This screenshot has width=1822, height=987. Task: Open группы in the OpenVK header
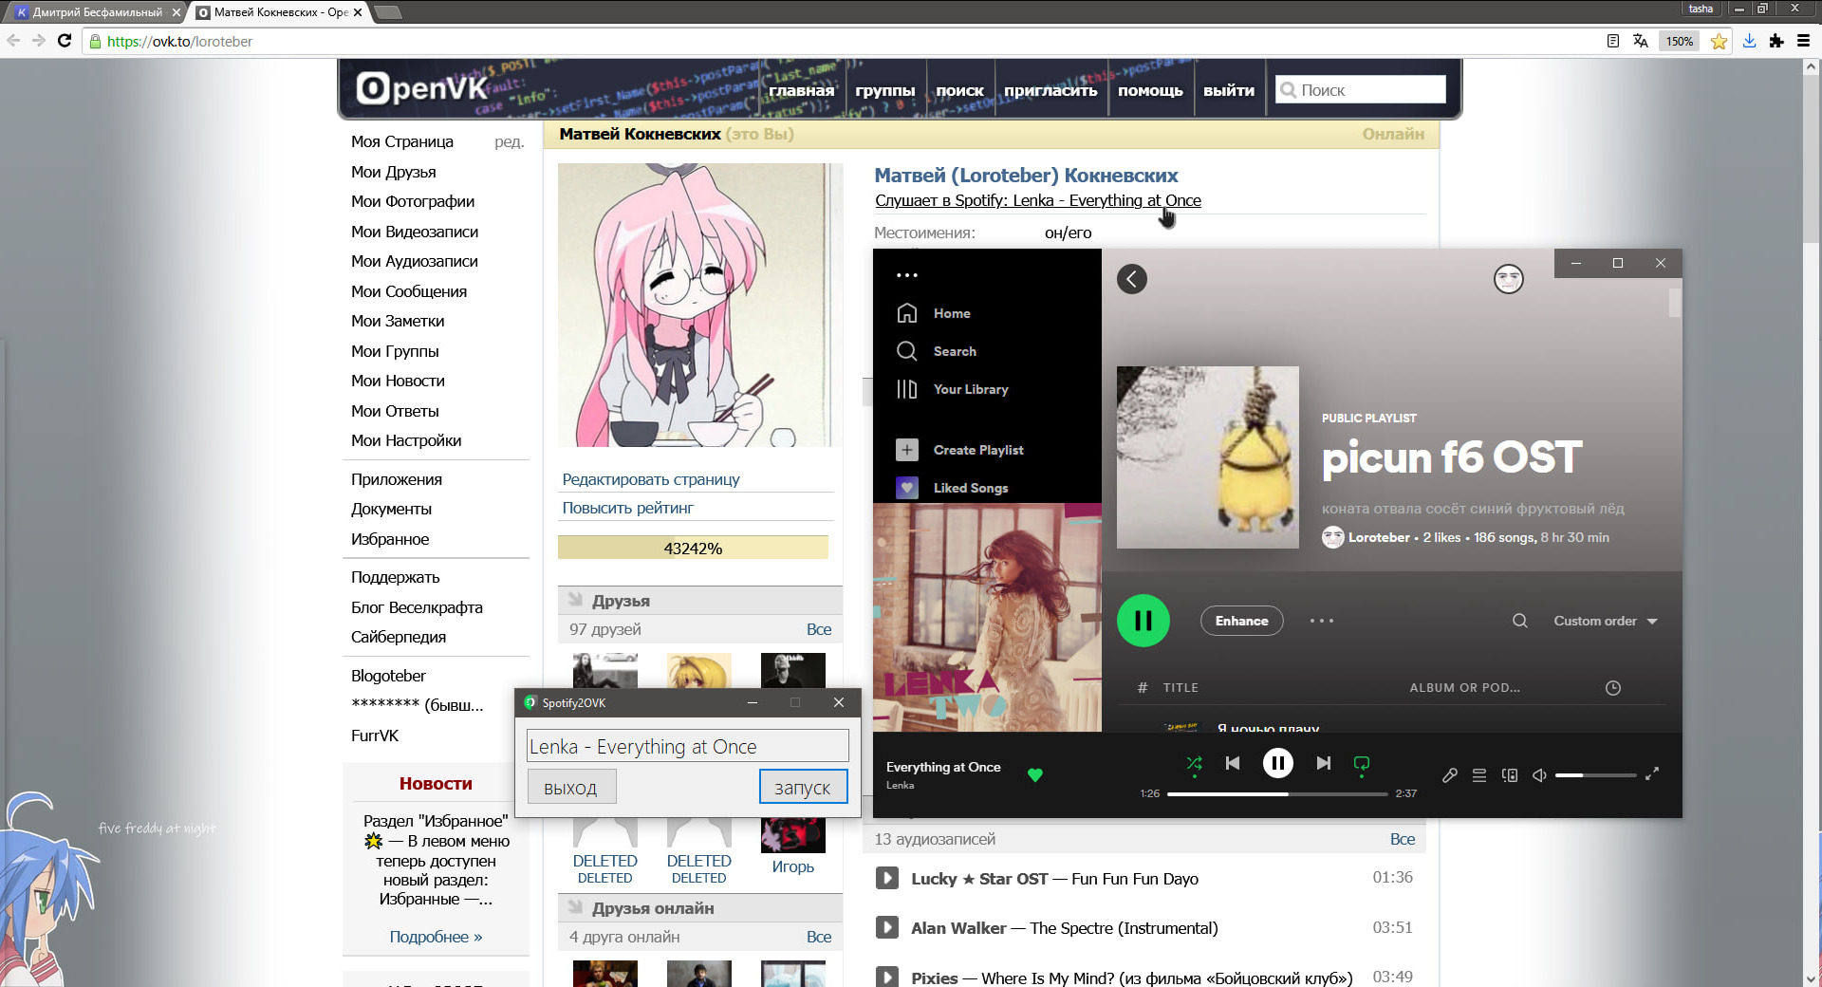pyautogui.click(x=885, y=90)
